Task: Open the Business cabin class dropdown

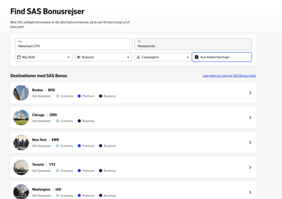Action: (128, 57)
